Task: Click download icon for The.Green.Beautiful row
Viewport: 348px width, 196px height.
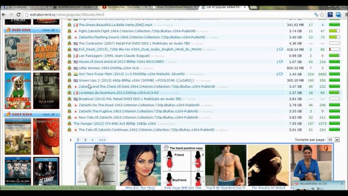Action: (x=69, y=25)
